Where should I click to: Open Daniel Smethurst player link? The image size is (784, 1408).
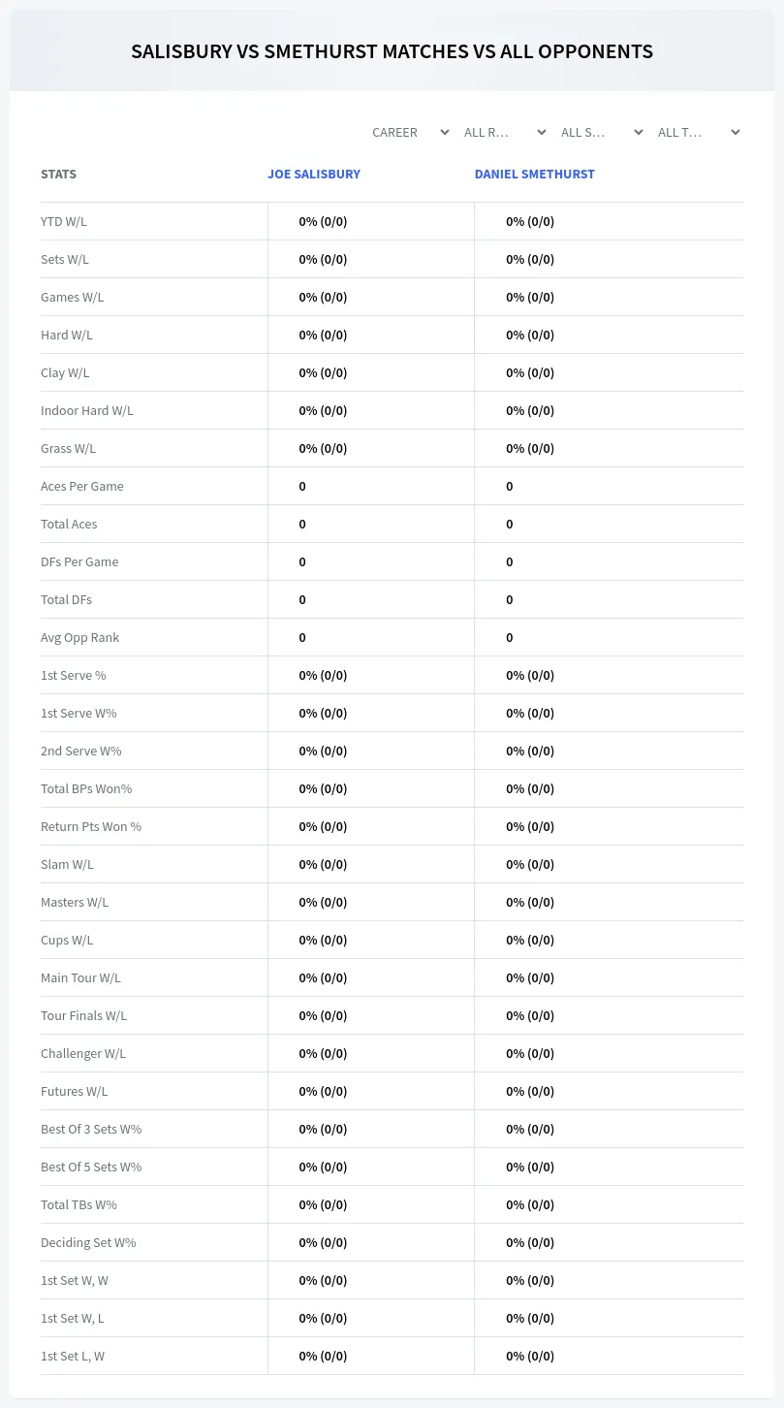pyautogui.click(x=535, y=175)
